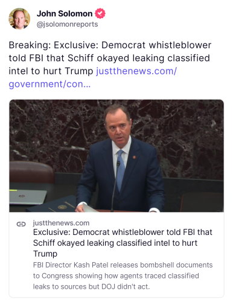Open the card headline about Democrat whistleblower
This screenshot has height=302, width=233.
[123, 243]
